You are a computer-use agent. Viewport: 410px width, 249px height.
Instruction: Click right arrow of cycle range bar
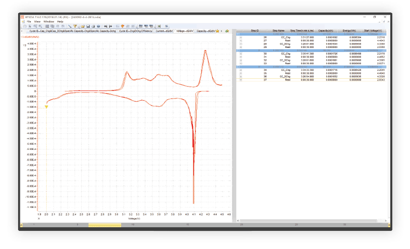point(389,225)
